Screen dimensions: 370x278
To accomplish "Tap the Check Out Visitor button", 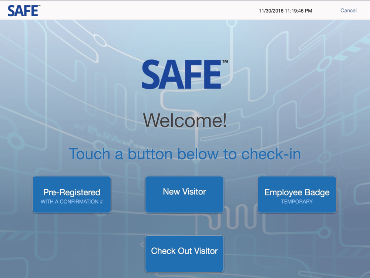I will pyautogui.click(x=184, y=254).
